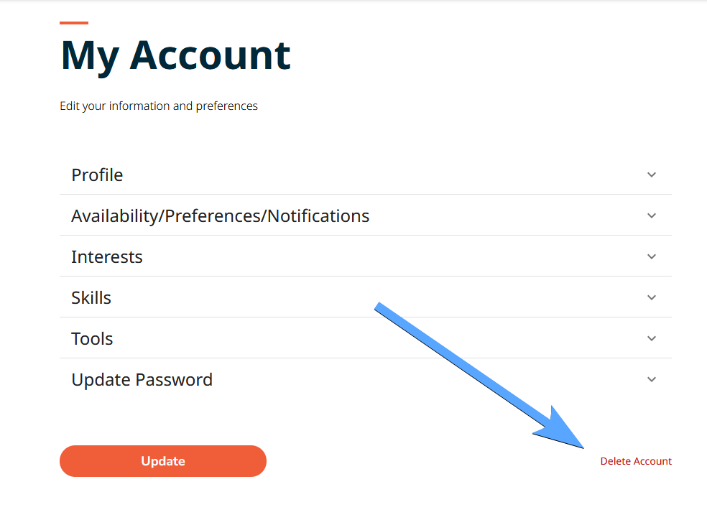Click the Skills section label
This screenshot has width=707, height=520.
tap(91, 298)
